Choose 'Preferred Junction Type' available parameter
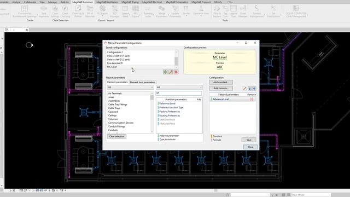Viewport: 350px width, 197px height. [171, 107]
